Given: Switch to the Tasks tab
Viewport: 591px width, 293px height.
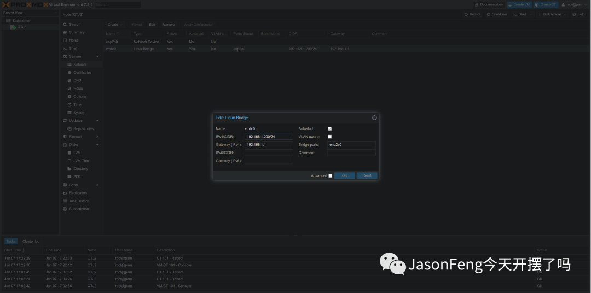Looking at the screenshot, I should pos(11,242).
